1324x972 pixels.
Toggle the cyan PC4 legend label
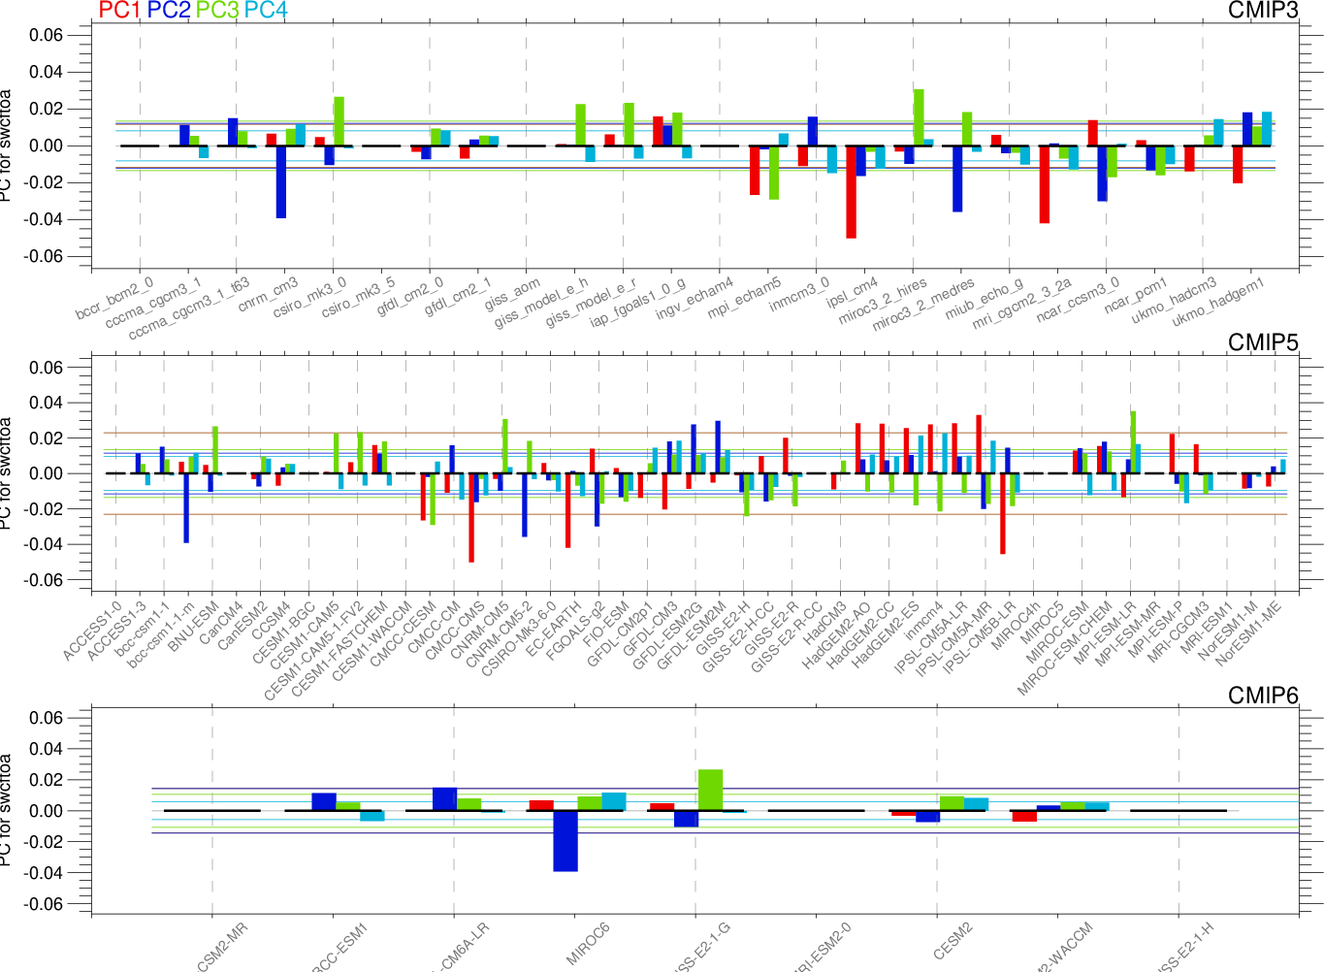(266, 11)
